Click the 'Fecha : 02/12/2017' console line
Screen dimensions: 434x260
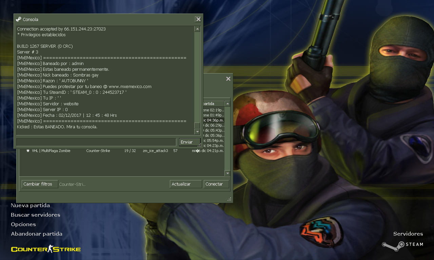click(x=67, y=115)
